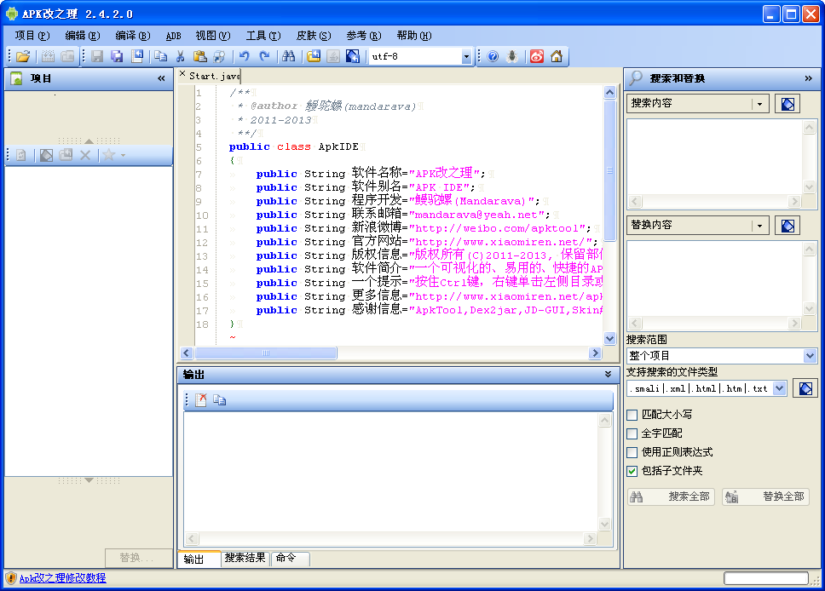Open the utf-8 encoding dropdown
The width and height of the screenshot is (825, 591).
click(465, 56)
